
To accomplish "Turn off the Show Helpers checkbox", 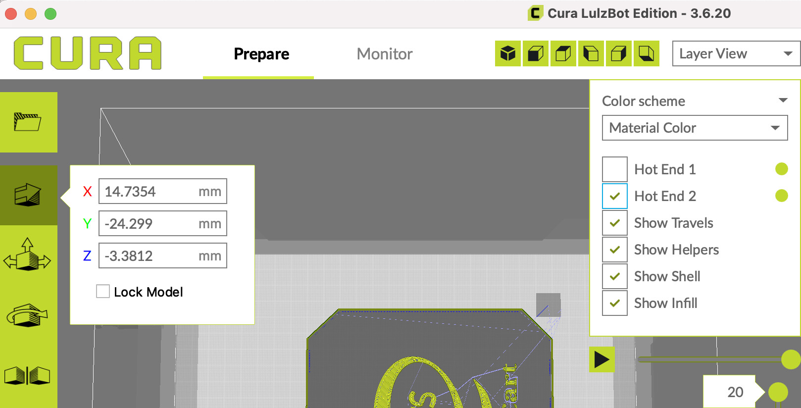I will pos(615,250).
